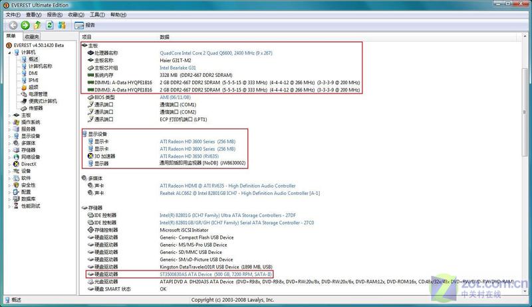
Task: Switch to the 菜单 tab
Action: [11, 36]
